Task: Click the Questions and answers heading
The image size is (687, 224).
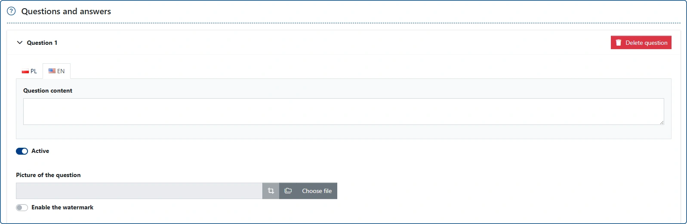Action: (66, 11)
